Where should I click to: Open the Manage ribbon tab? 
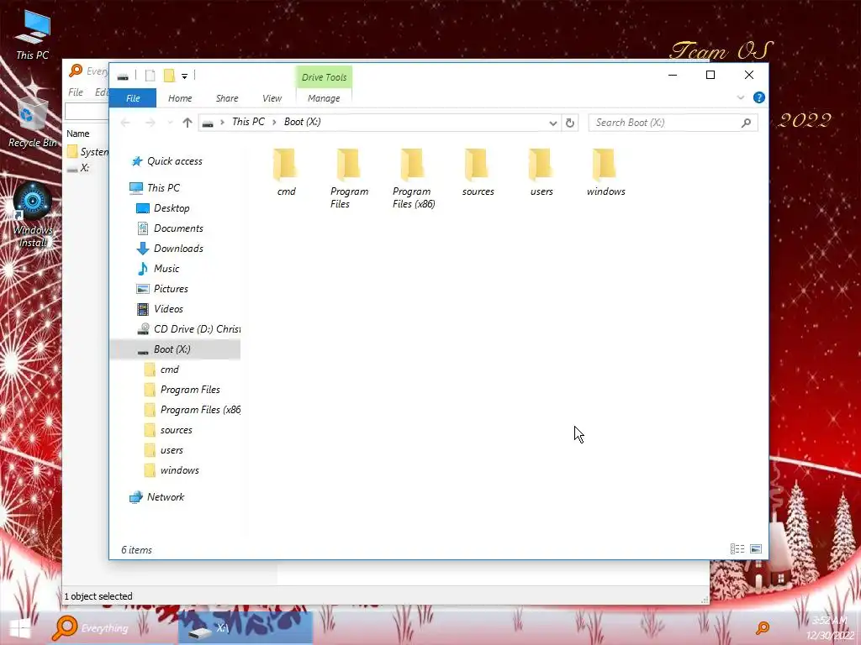tap(324, 98)
